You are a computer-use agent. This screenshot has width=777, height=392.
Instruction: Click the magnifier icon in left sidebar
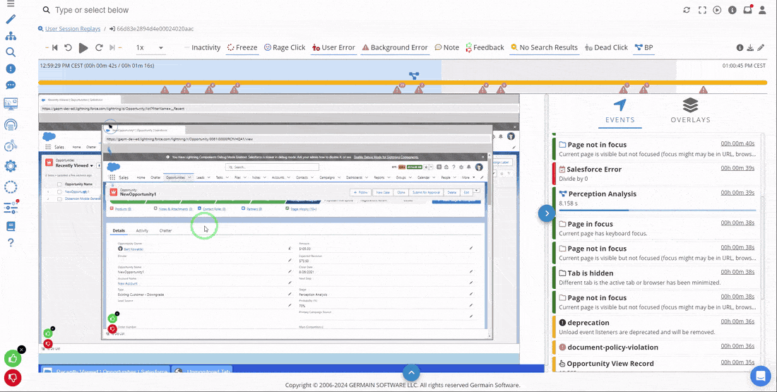click(11, 52)
